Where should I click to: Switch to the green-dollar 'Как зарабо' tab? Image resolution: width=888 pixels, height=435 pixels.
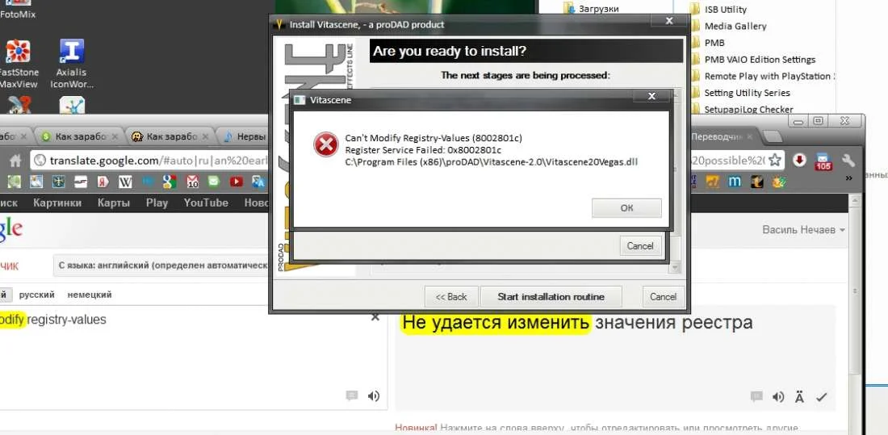(80, 136)
